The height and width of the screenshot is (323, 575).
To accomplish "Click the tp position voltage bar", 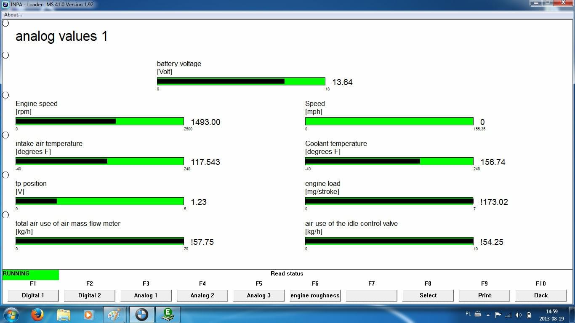I will tap(100, 201).
